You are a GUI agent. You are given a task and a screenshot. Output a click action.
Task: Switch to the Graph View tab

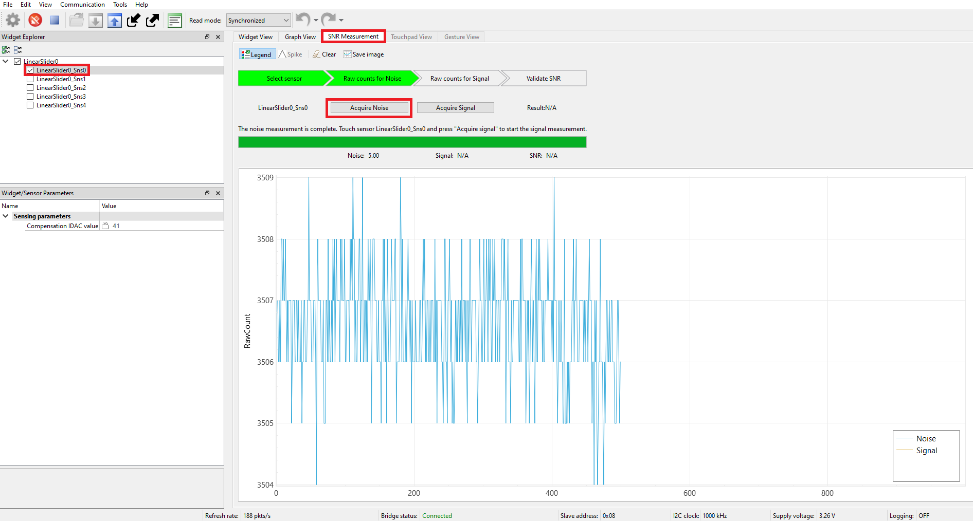[300, 37]
